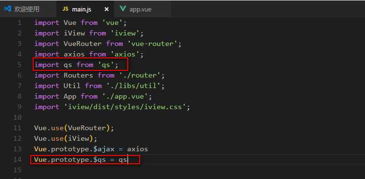Click iView inside Vue.use on line 12
The width and height of the screenshot is (365, 179).
tap(78, 138)
